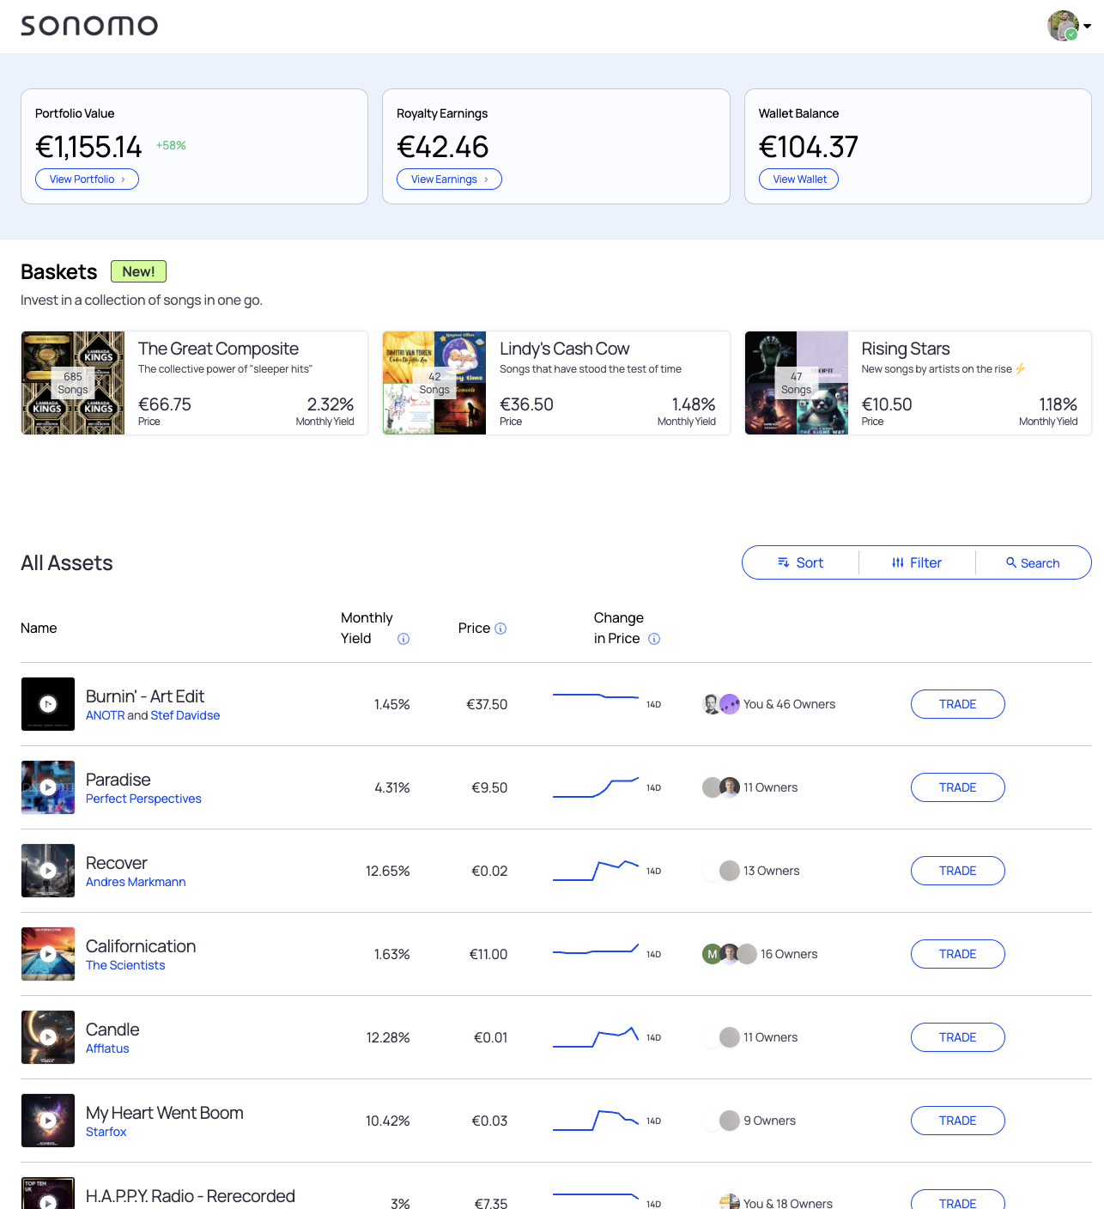The width and height of the screenshot is (1104, 1209).
Task: View the Californication 14D price chart
Action: coord(596,950)
